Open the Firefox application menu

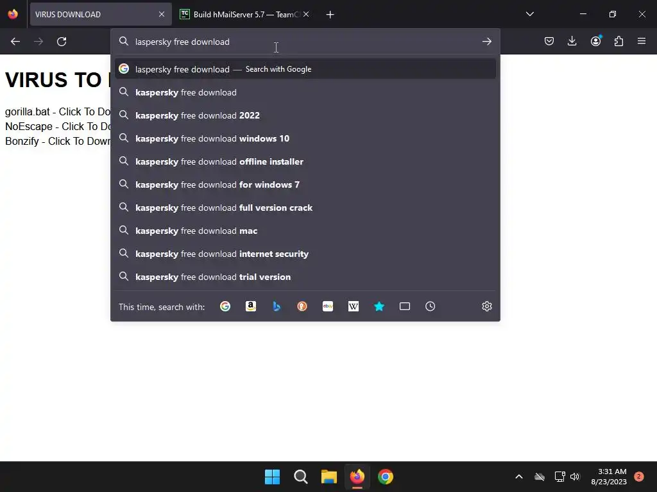[642, 41]
